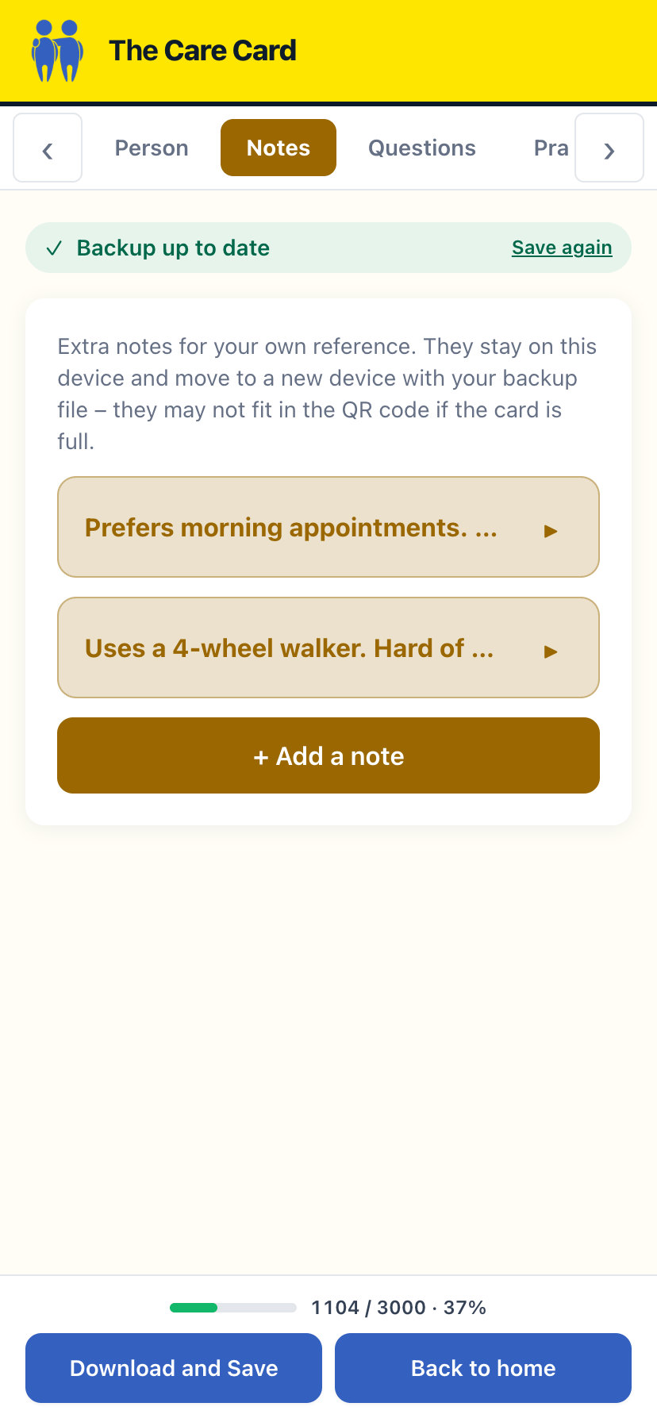The width and height of the screenshot is (657, 1422).
Task: Click the 'Save again' link
Action: point(562,248)
